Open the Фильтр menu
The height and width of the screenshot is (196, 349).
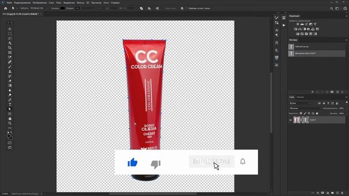point(80,3)
